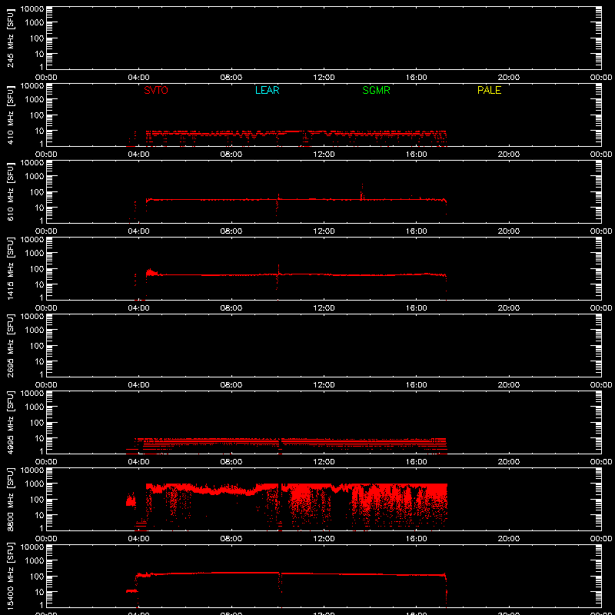Select the 410 MHz [SFU] axis title

coord(11,115)
